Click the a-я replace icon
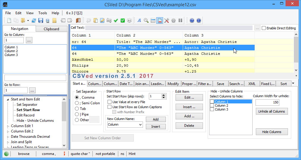 109,20
